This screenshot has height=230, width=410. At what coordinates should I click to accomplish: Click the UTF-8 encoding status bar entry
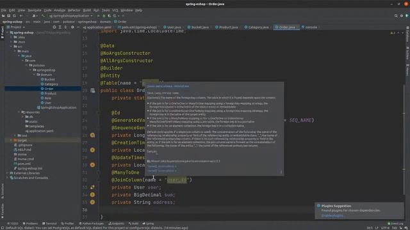click(x=385, y=228)
